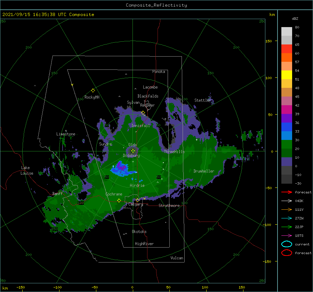Click the 'Sylvan' label on map
The width and height of the screenshot is (313, 292).
coord(133,102)
